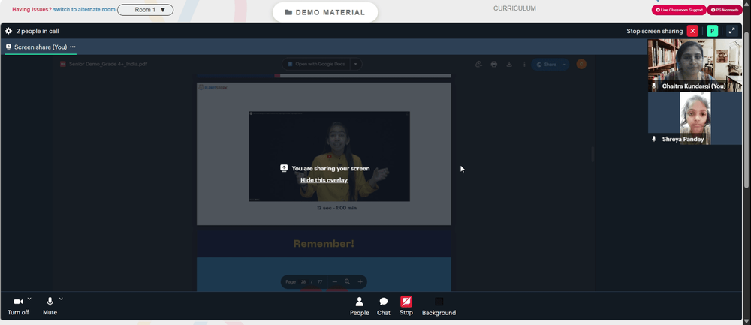Expand the Open with dropdown arrow
The height and width of the screenshot is (325, 751).
pyautogui.click(x=356, y=64)
